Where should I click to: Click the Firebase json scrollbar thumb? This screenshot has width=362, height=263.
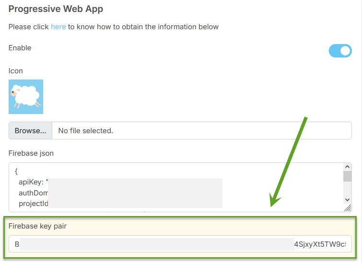pyautogui.click(x=348, y=176)
